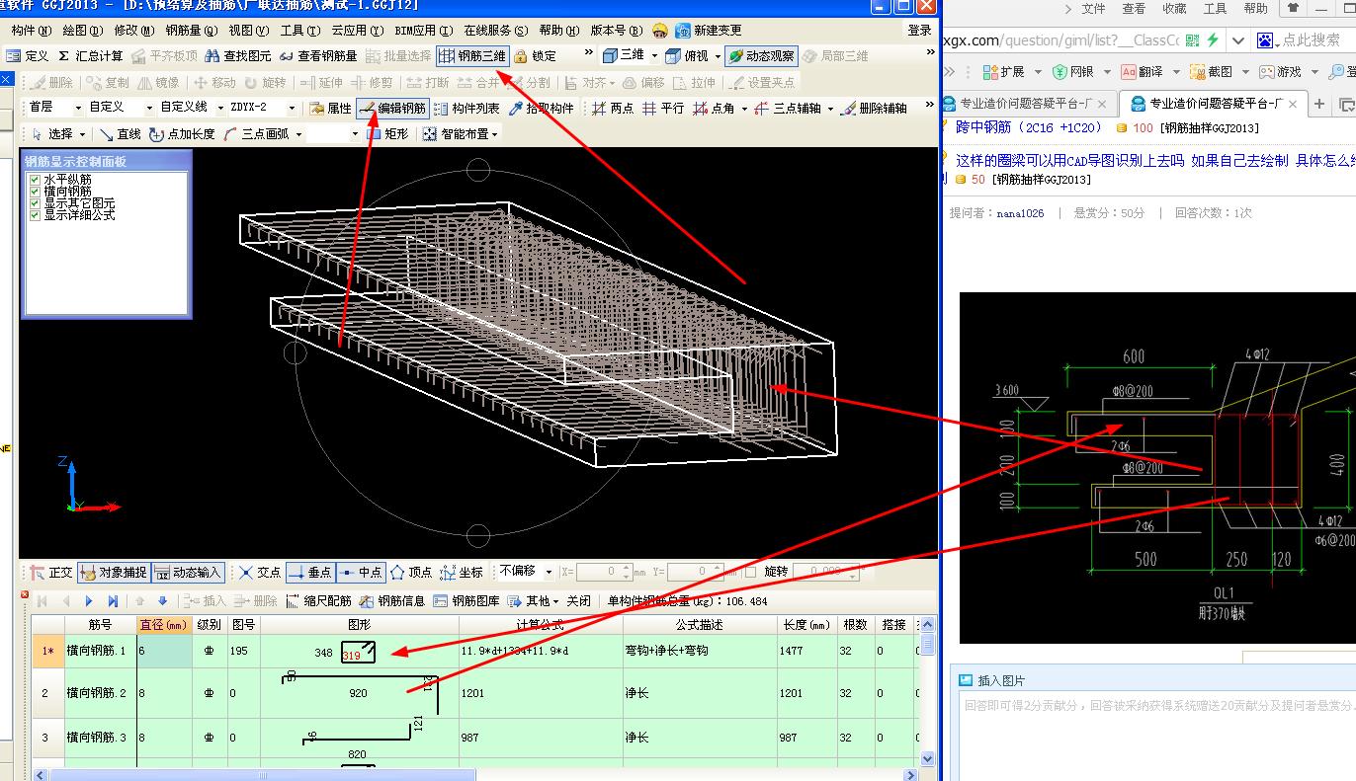The image size is (1356, 781).
Task: Toggle 显示其它图元 checkbox
Action: (x=36, y=202)
